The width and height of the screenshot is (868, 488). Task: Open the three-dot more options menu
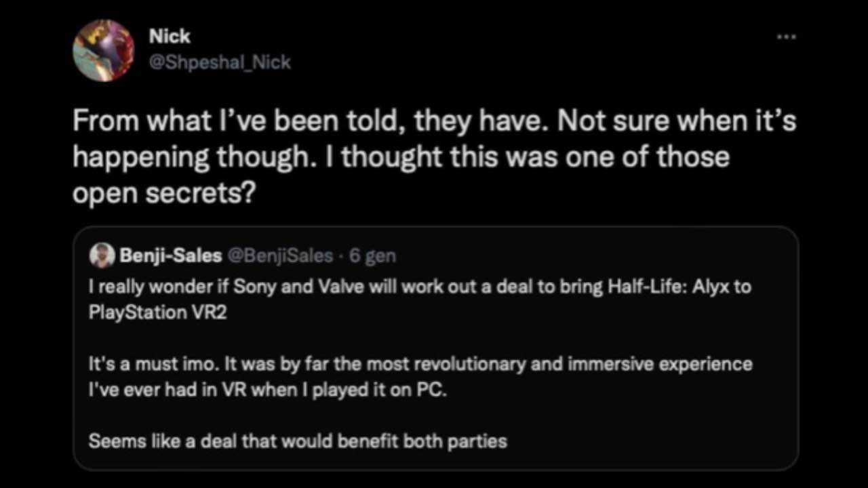point(786,37)
